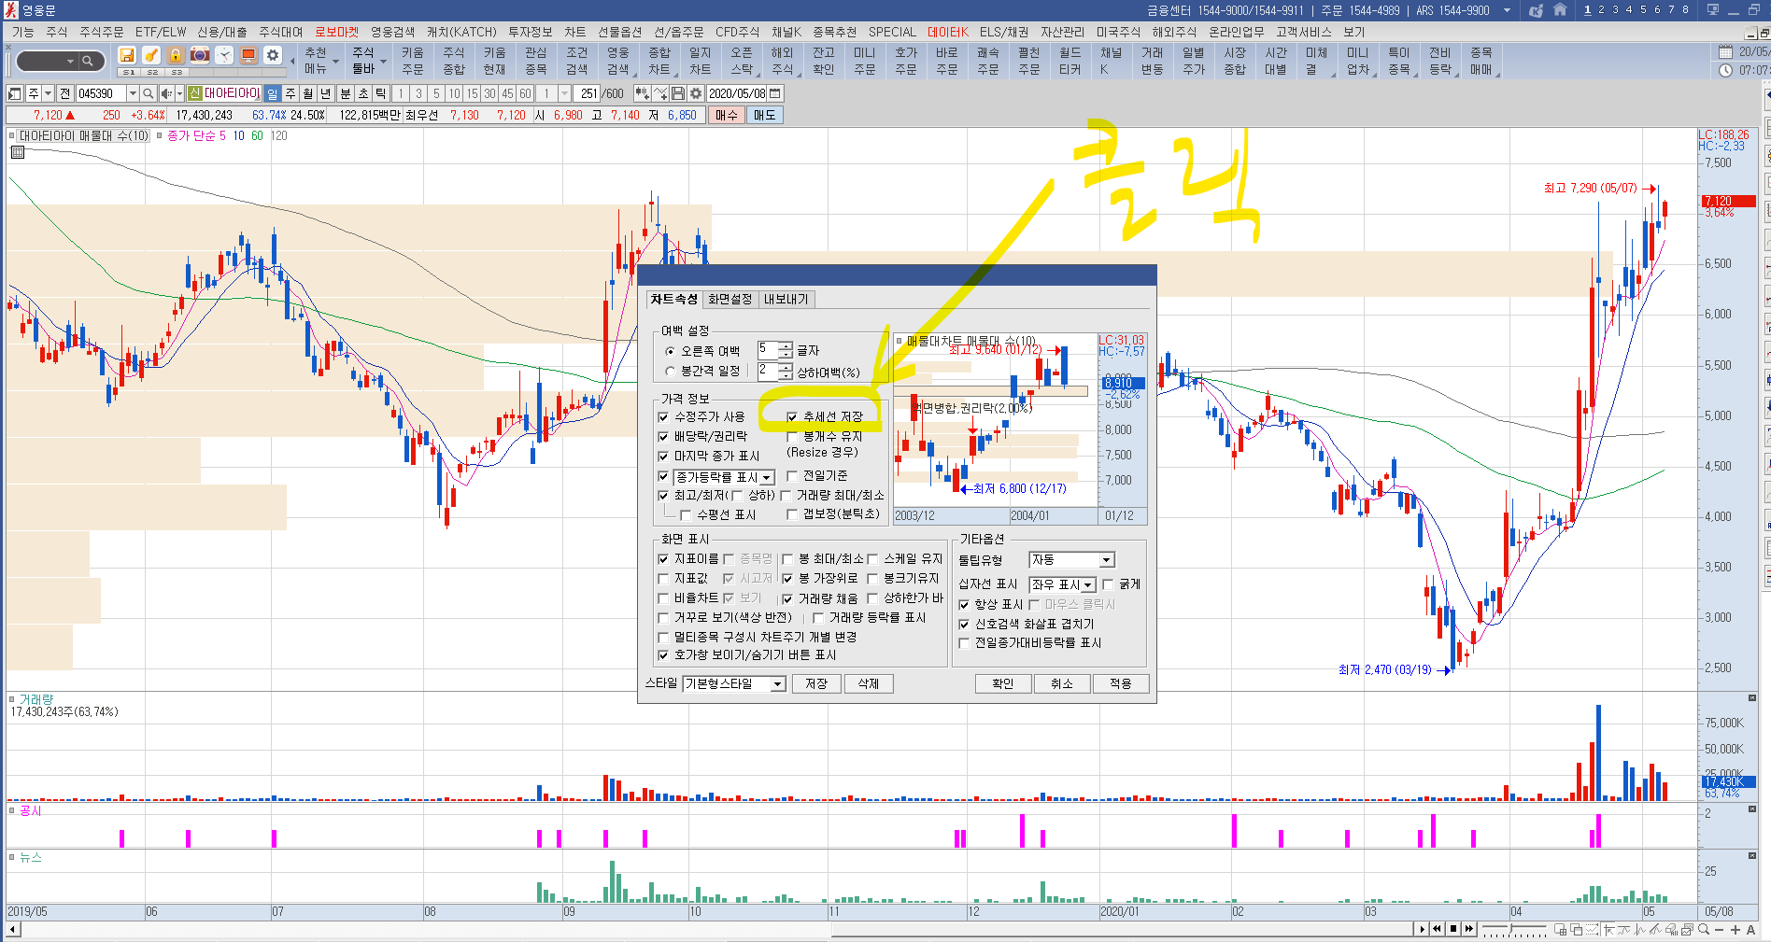Open chart settings gear icon

pos(696,93)
